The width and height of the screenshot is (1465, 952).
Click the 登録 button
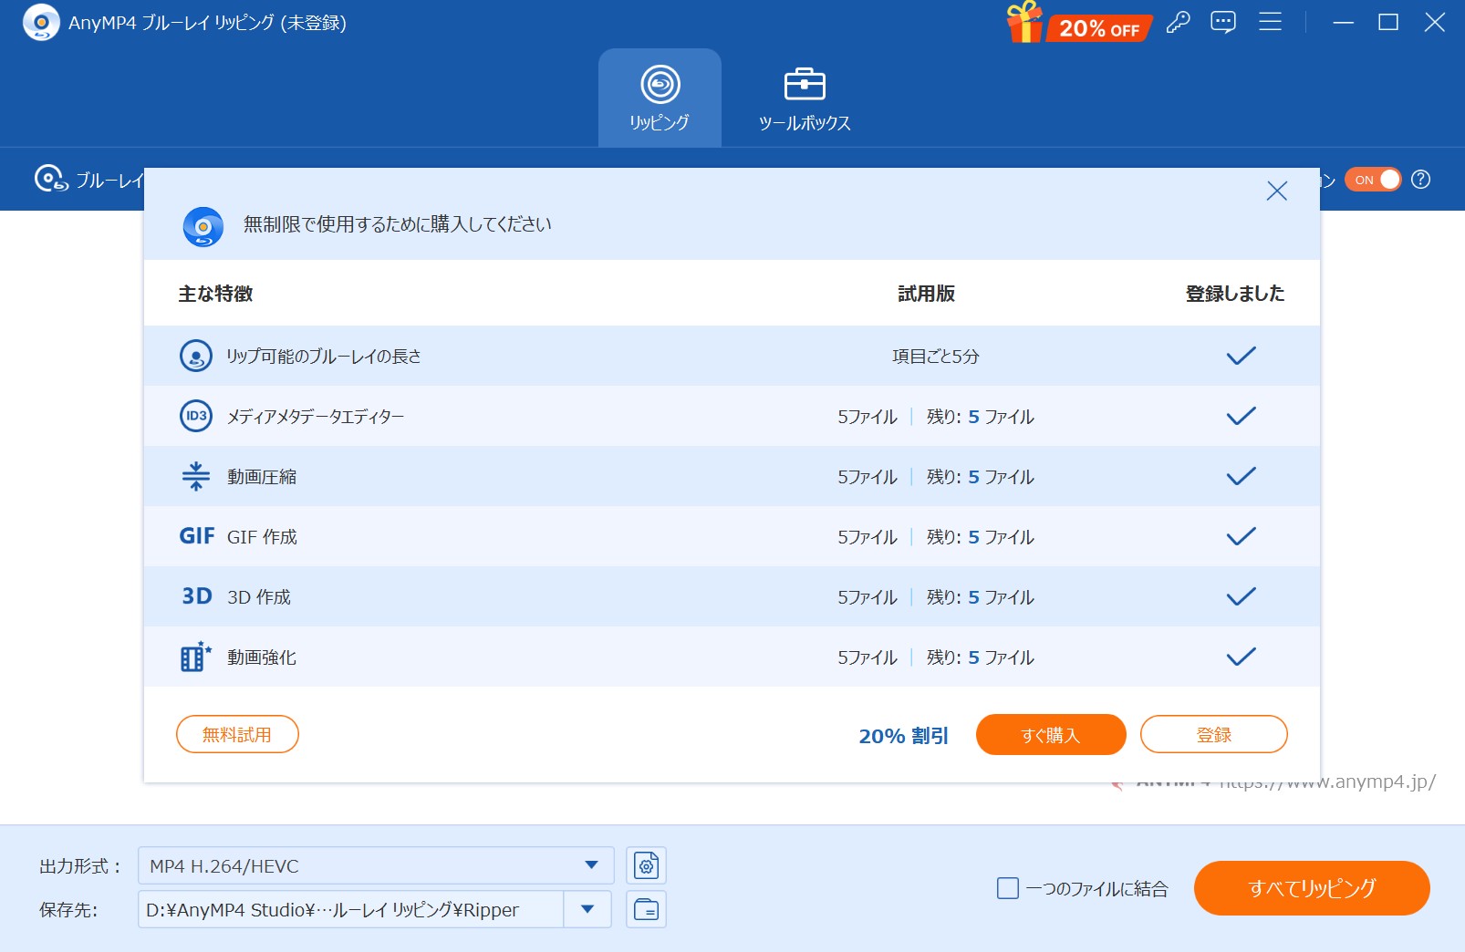click(1213, 734)
